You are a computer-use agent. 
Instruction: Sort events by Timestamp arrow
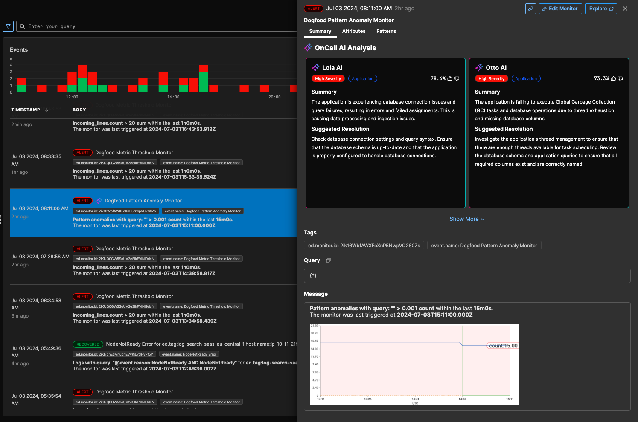click(47, 110)
